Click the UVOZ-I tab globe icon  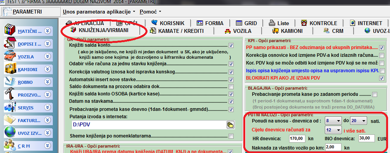tap(367, 31)
